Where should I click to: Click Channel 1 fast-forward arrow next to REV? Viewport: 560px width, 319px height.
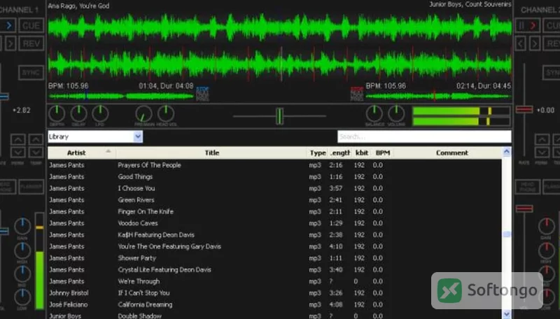click(10, 43)
